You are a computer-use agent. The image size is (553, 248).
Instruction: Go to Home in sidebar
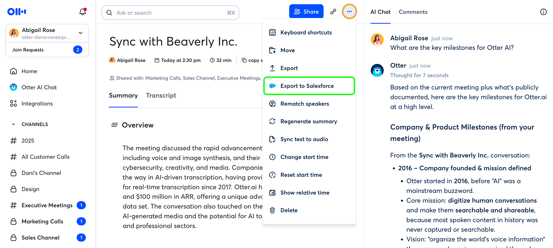[29, 71]
